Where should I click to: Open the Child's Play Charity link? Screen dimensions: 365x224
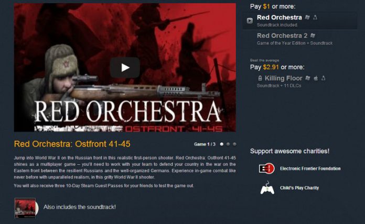click(x=299, y=188)
